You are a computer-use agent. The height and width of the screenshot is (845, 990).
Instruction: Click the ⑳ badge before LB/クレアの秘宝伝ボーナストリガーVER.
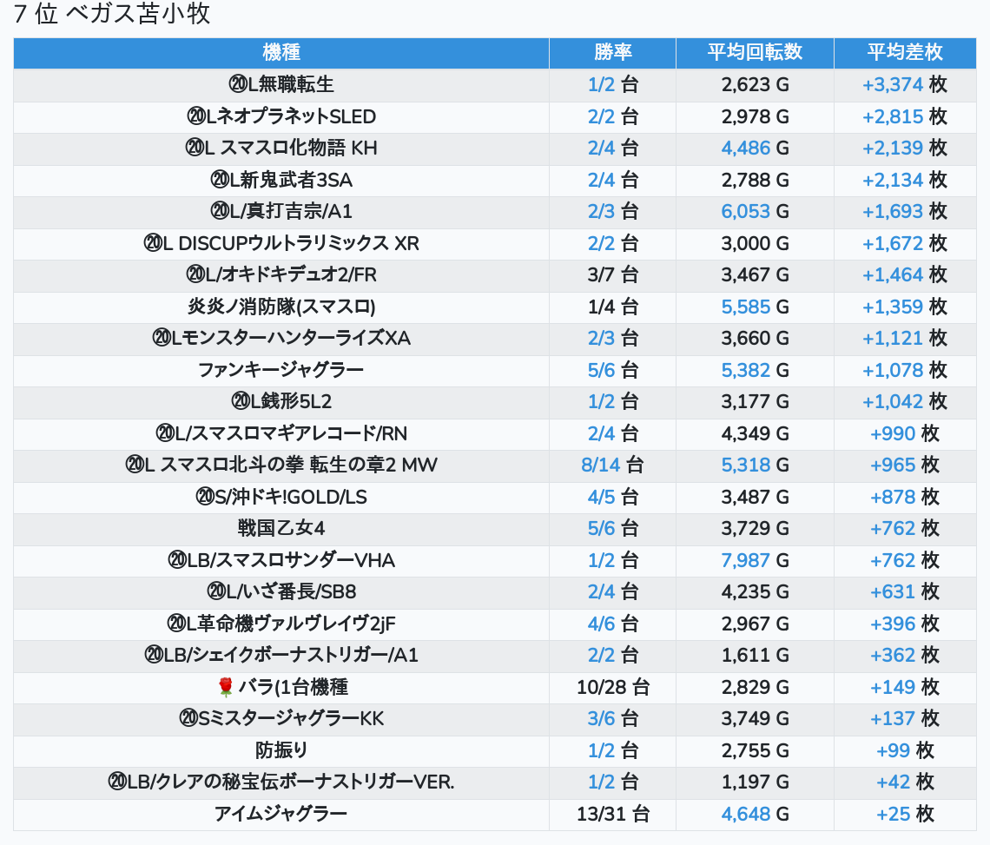click(x=118, y=782)
